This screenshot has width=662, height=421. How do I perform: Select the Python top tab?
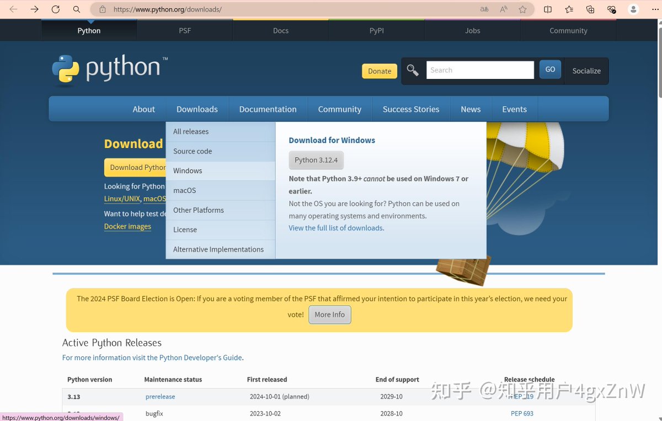[x=89, y=30]
